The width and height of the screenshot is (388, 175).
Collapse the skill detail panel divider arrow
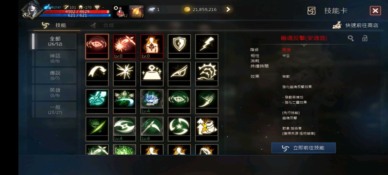pos(304,45)
